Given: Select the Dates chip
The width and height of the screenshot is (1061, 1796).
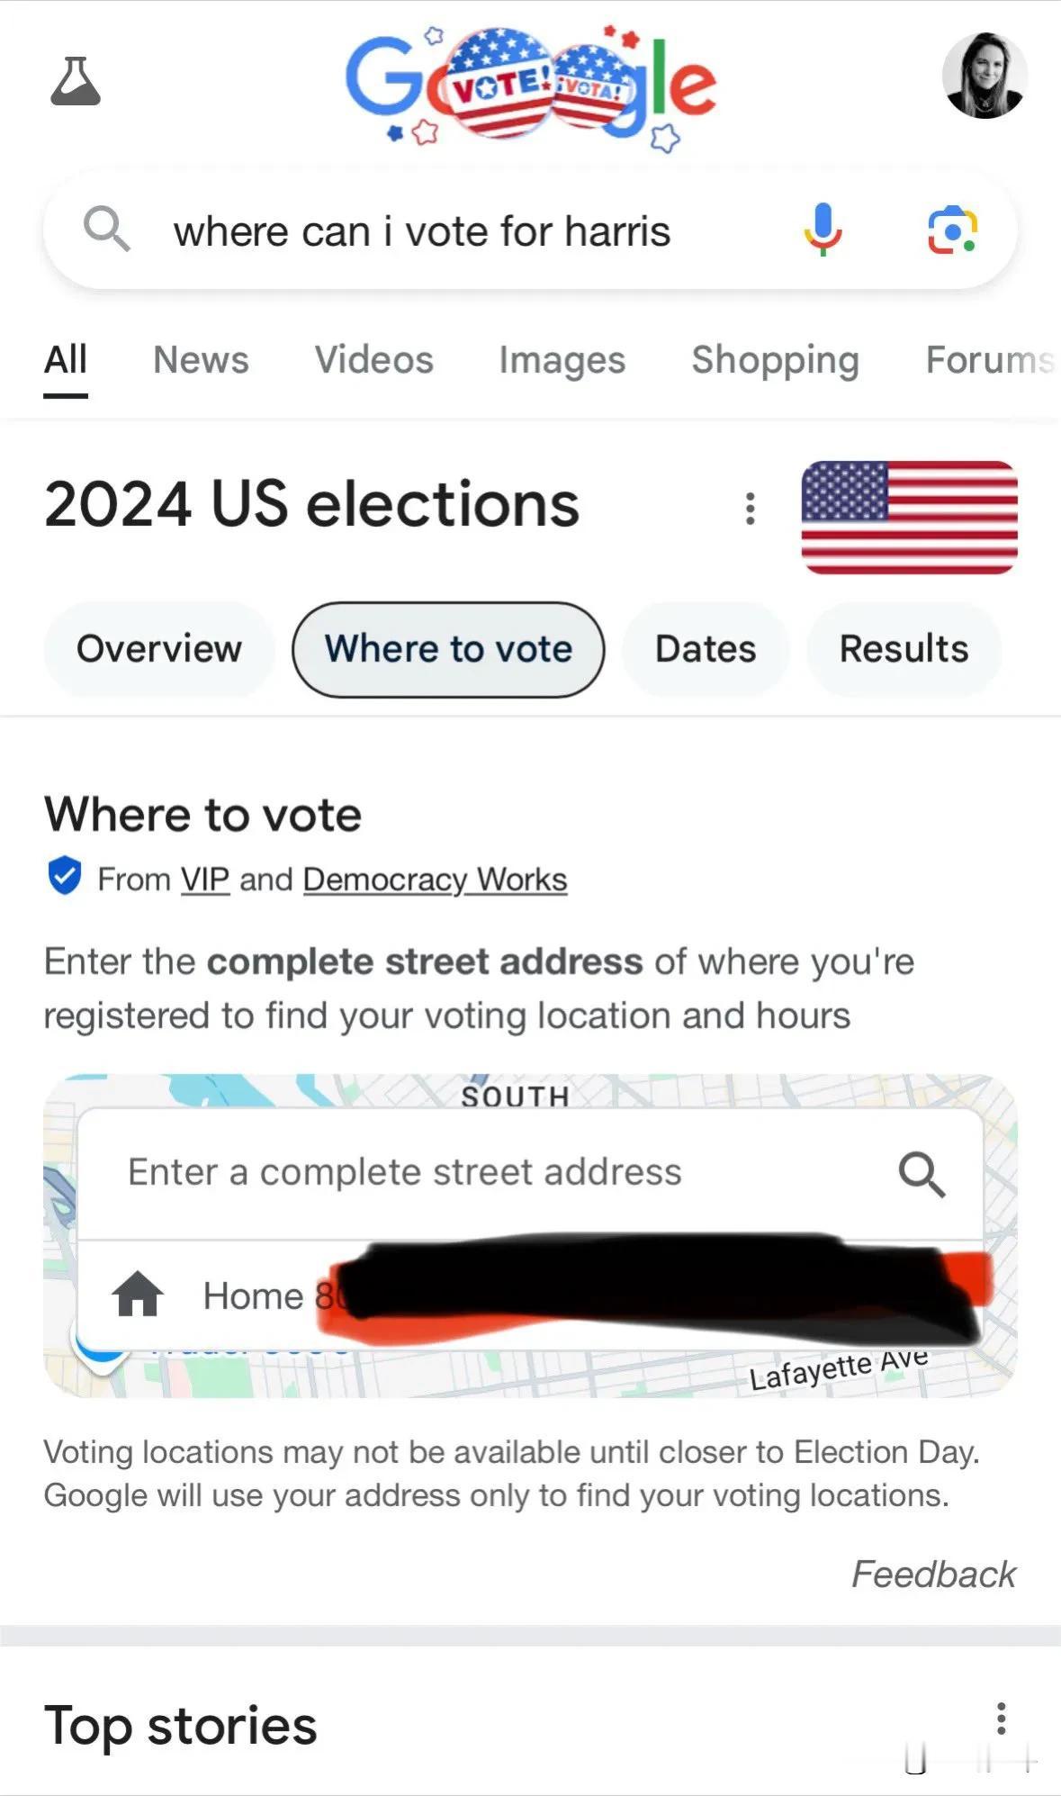Looking at the screenshot, I should [x=706, y=649].
